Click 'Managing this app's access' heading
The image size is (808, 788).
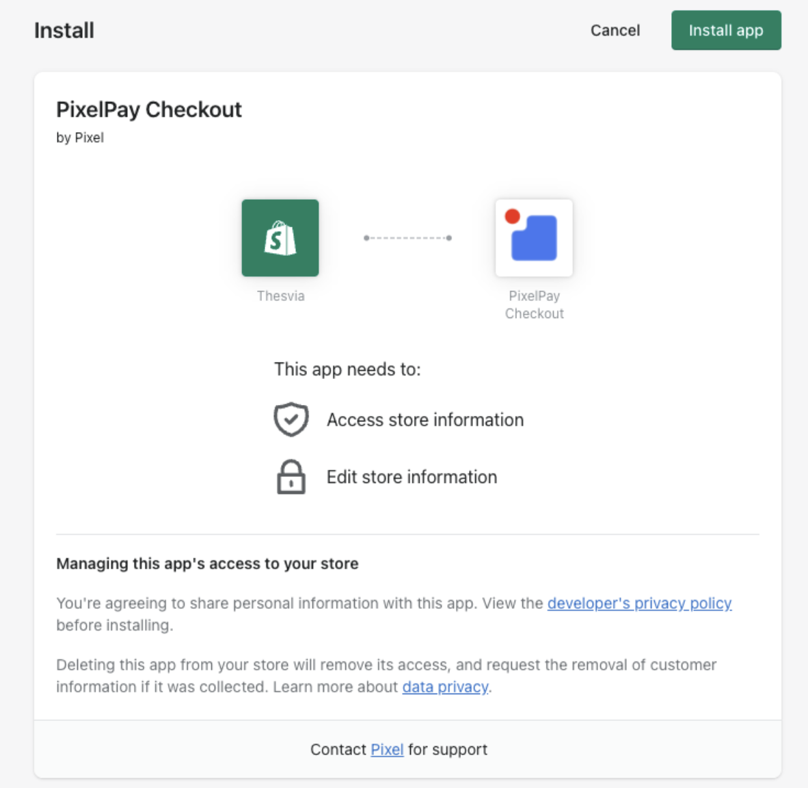pyautogui.click(x=207, y=564)
